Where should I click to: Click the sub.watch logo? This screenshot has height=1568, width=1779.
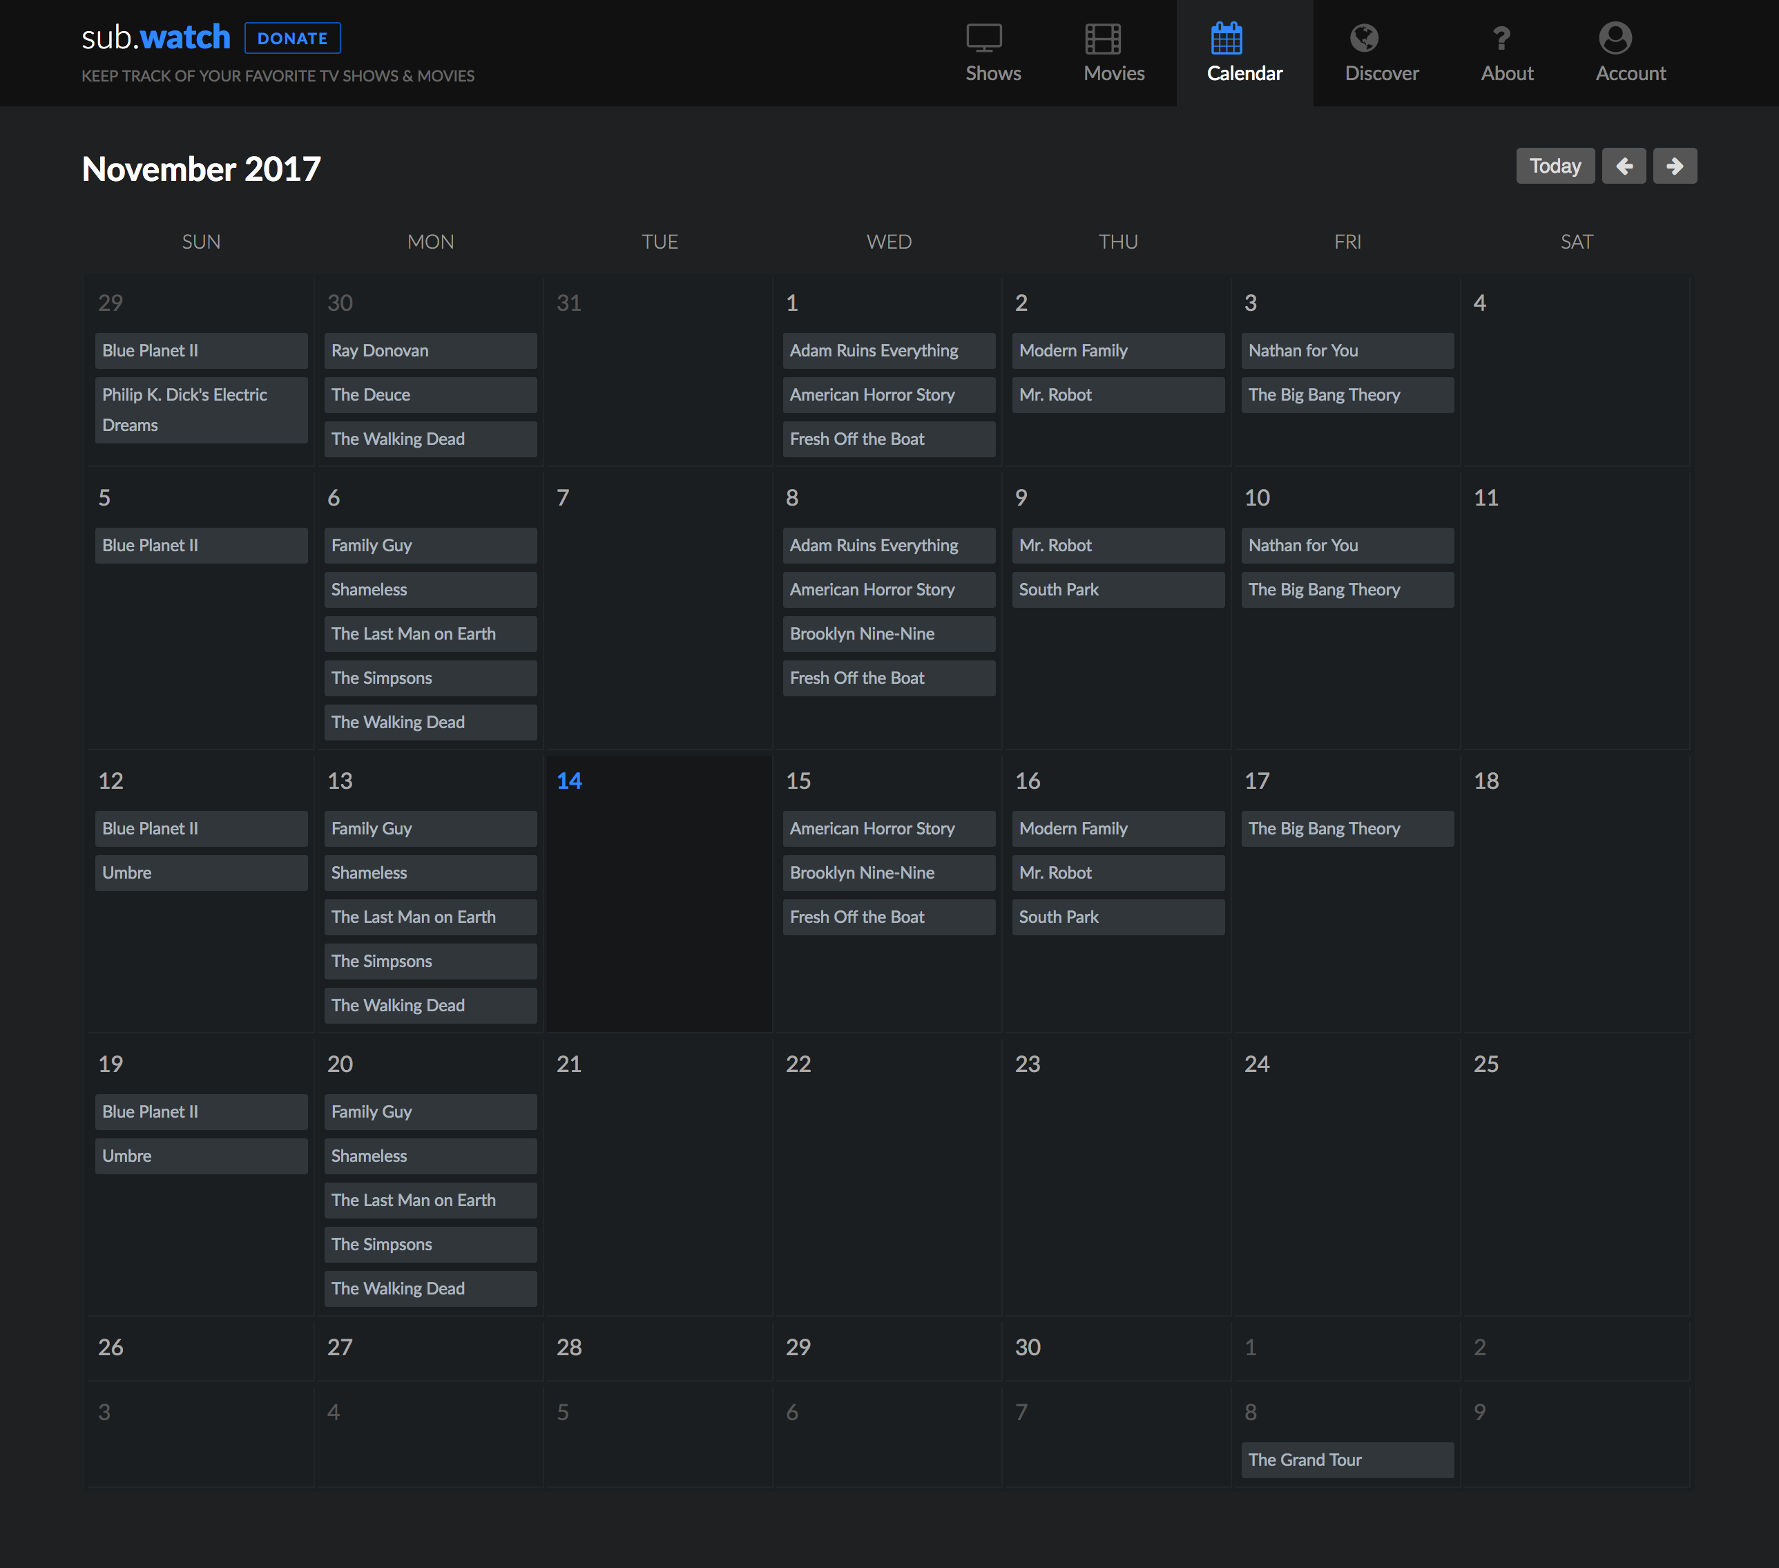click(156, 38)
